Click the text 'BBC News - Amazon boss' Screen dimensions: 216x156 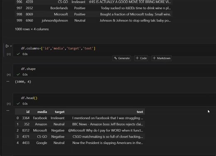coord(91,124)
